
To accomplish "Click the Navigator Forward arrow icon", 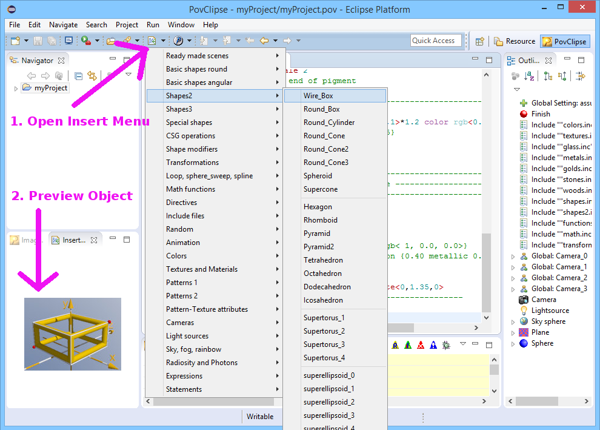I will 45,76.
